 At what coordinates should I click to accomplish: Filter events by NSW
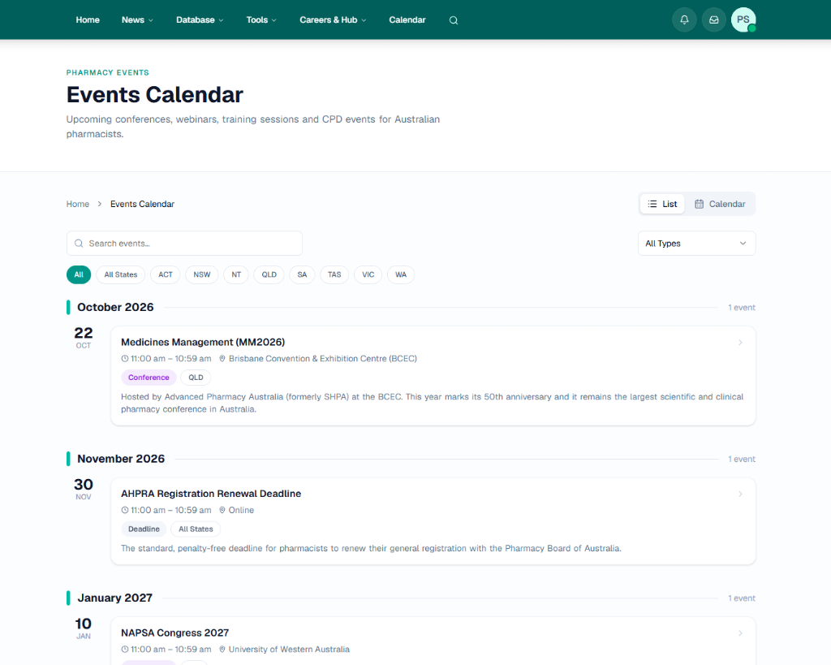202,274
